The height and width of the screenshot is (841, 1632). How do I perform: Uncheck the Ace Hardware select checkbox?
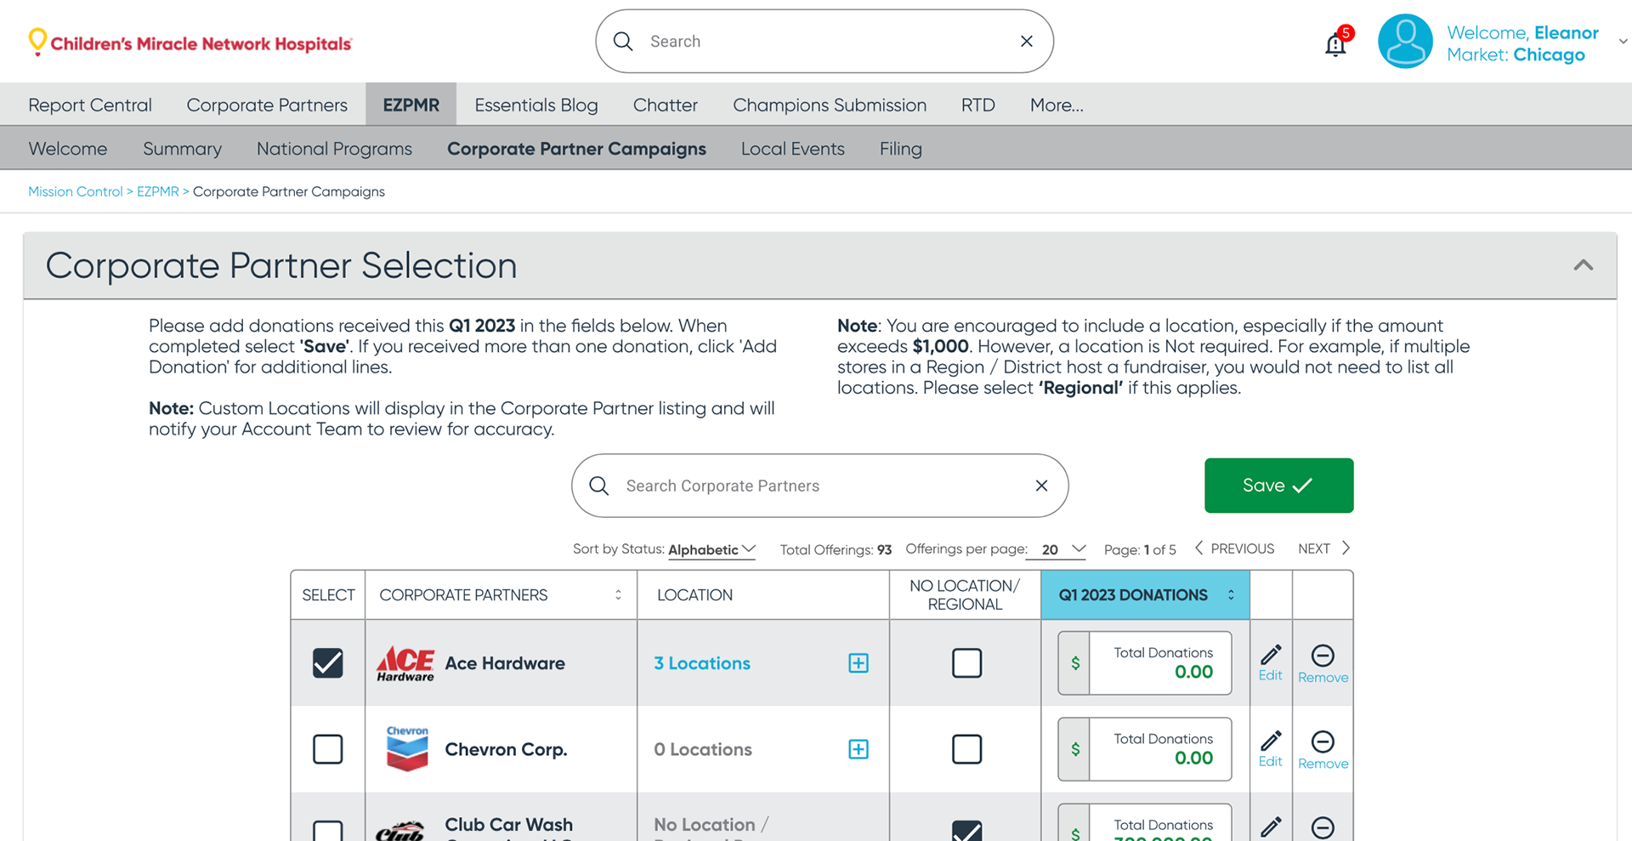[328, 663]
